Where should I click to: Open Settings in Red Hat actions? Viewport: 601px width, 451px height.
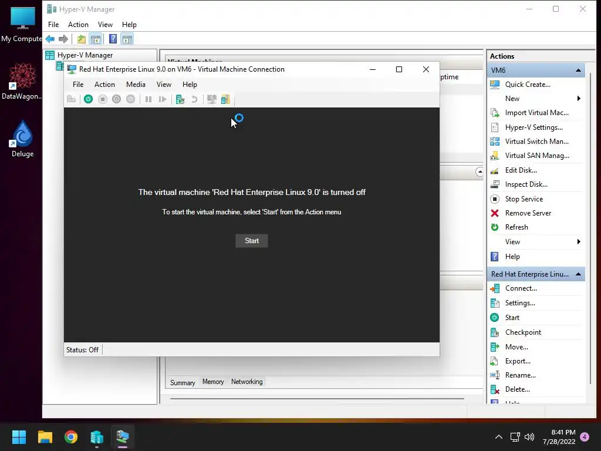(x=520, y=303)
